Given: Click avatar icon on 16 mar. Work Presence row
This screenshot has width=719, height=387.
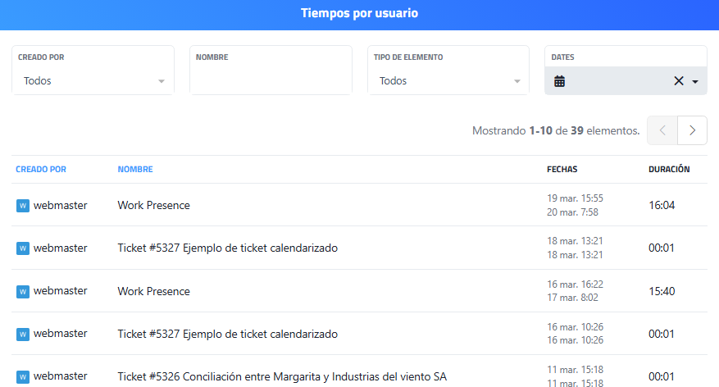Looking at the screenshot, I should coord(23,291).
